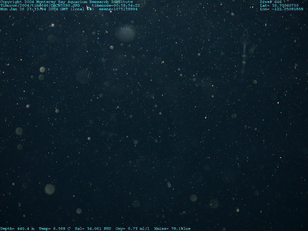Screen dimensions: 308x231
Task: Click the latitude reading 'Lat= 36.70060730'
Action: pos(279,5)
